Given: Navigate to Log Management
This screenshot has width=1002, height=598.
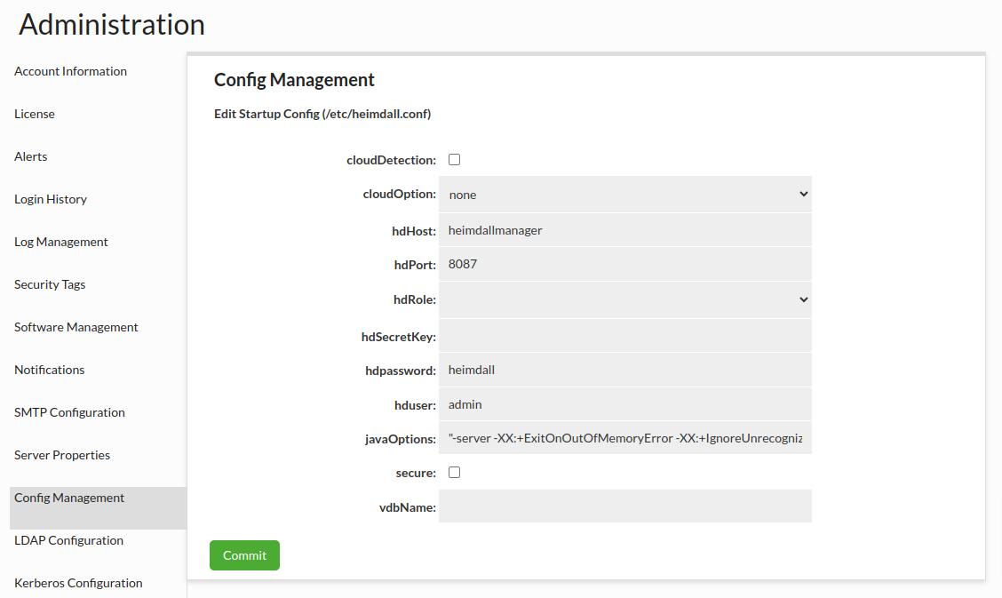Looking at the screenshot, I should coord(61,242).
